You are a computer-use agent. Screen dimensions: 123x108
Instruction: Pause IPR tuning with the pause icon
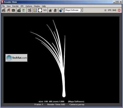(x=106, y=10)
